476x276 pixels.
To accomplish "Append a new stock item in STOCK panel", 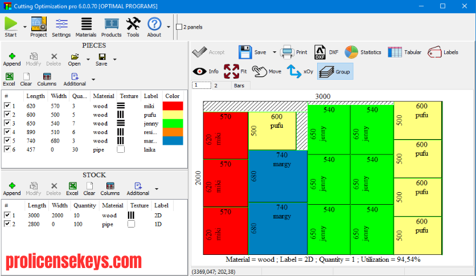I will (x=12, y=189).
